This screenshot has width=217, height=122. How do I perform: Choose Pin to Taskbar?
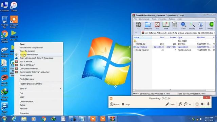(39, 76)
